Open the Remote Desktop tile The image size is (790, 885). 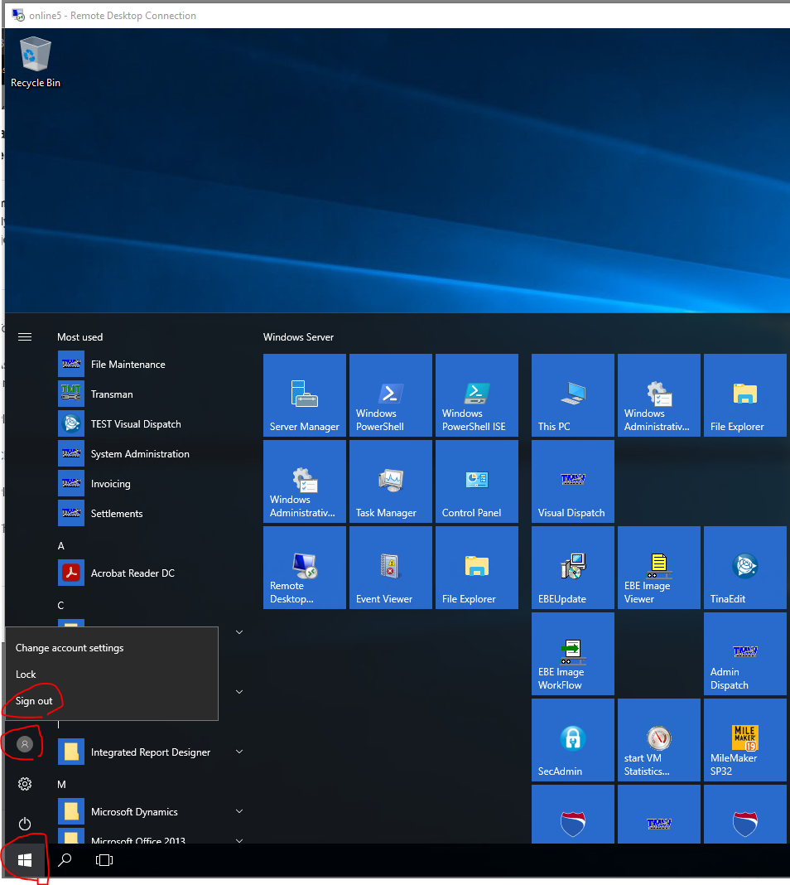305,568
